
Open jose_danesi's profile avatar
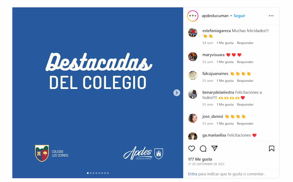coord(193,118)
